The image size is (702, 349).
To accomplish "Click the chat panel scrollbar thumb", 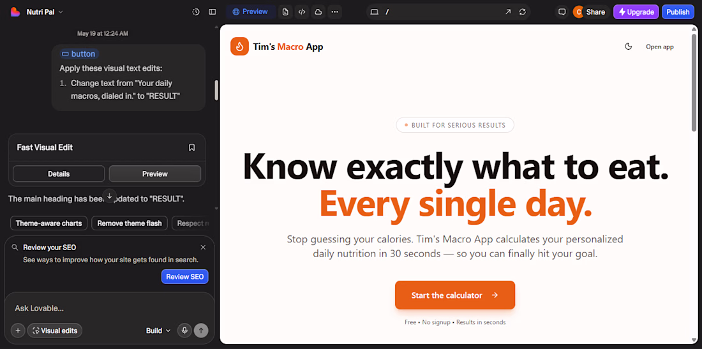I will pyautogui.click(x=217, y=91).
